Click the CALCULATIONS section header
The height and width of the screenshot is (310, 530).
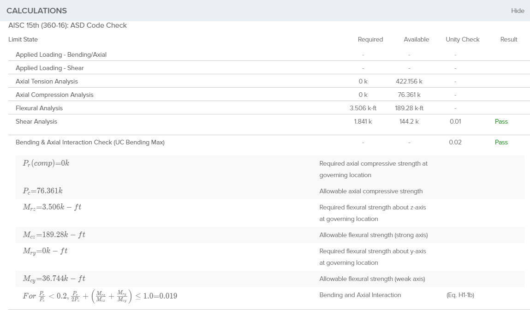[x=37, y=11]
